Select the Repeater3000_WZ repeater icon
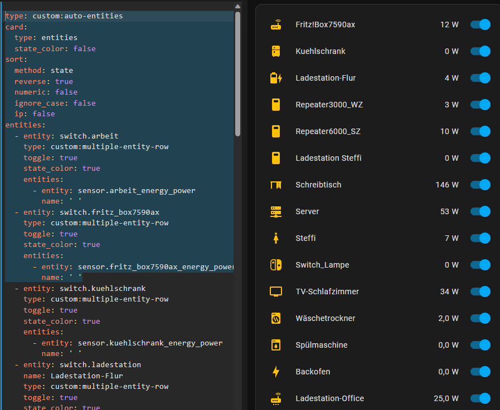 point(276,105)
